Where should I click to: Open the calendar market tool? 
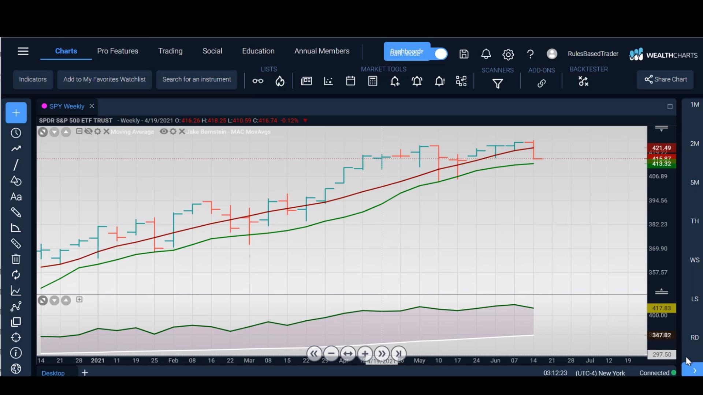click(x=350, y=81)
